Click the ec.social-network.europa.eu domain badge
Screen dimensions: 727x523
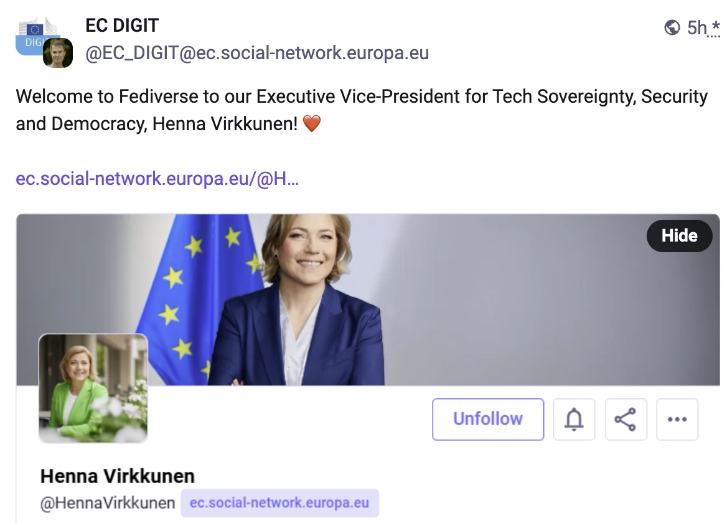pos(279,503)
